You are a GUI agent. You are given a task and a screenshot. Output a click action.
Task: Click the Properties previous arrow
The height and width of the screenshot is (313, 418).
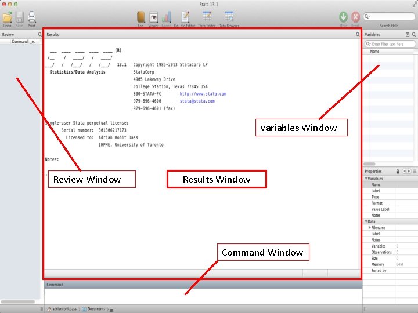pyautogui.click(x=405, y=171)
